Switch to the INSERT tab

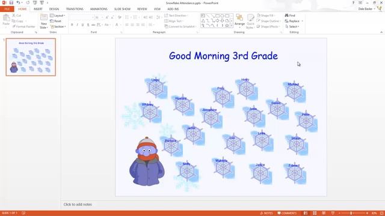[38, 9]
